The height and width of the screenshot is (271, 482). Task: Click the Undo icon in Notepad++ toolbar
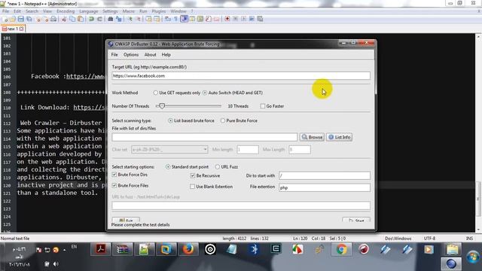91,19
